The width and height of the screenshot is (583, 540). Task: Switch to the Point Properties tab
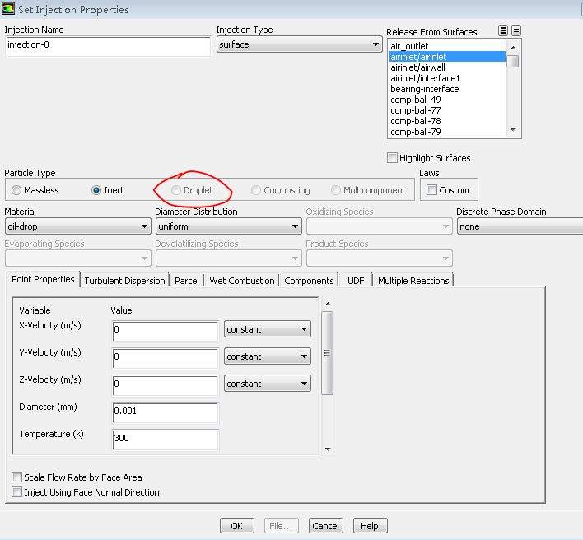(43, 280)
